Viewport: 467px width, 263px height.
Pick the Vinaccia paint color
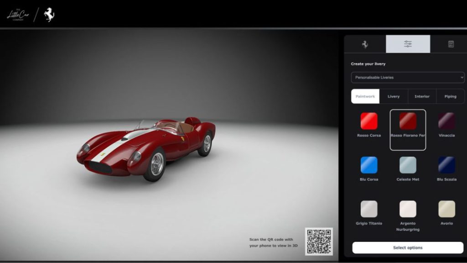[446, 121]
